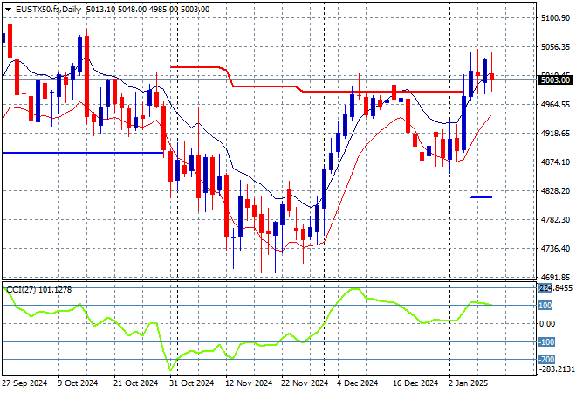The image size is (576, 393).
Task: Click the CCI 100 level label
Action: [545, 305]
